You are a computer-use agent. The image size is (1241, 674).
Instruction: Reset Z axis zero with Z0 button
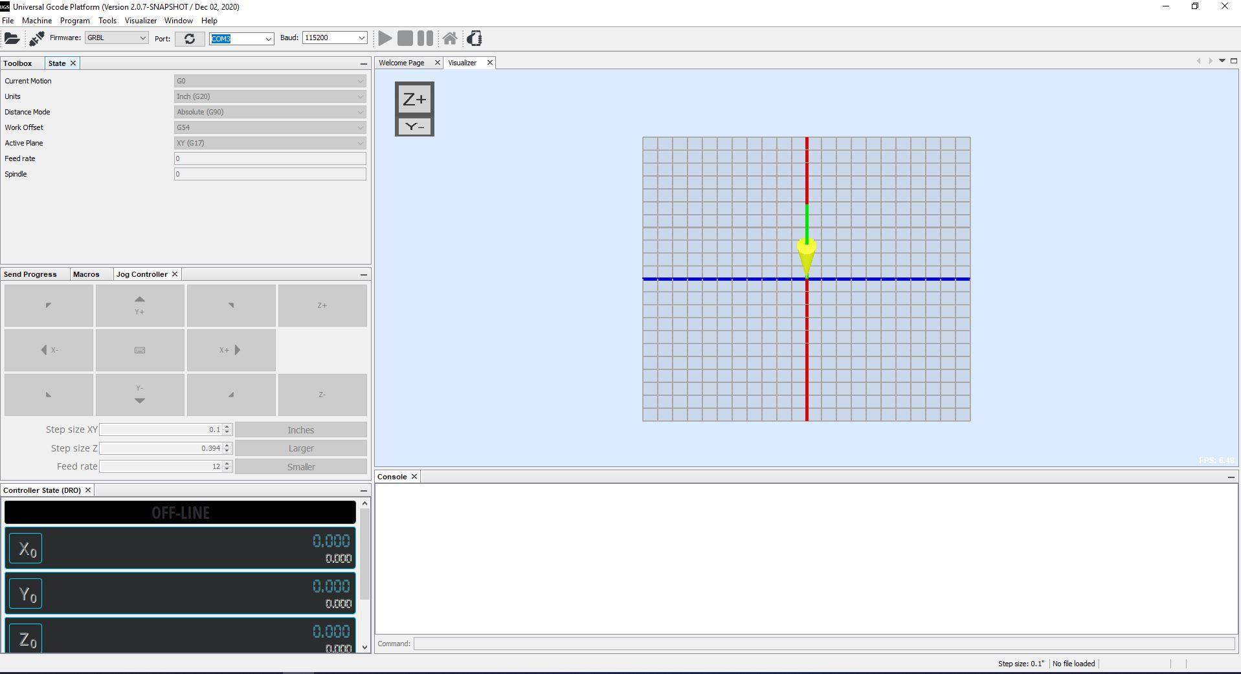(26, 638)
